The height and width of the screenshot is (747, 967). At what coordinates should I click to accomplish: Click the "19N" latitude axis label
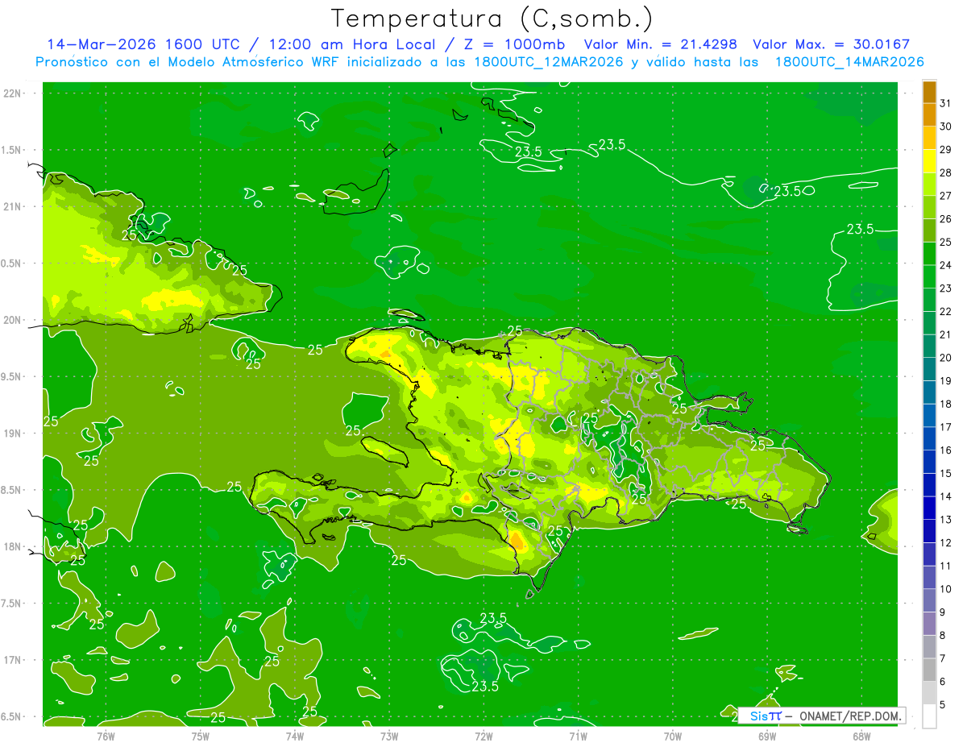click(x=12, y=434)
